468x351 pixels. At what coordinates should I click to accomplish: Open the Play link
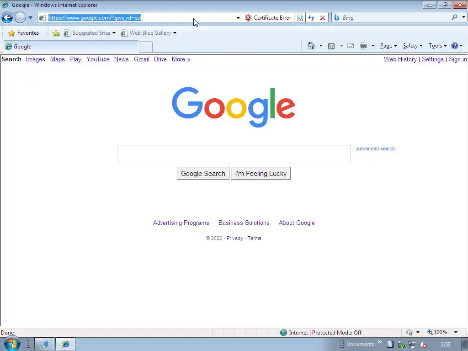pos(75,59)
